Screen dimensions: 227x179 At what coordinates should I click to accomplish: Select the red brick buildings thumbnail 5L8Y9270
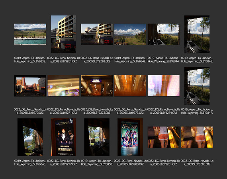click(x=30, y=86)
